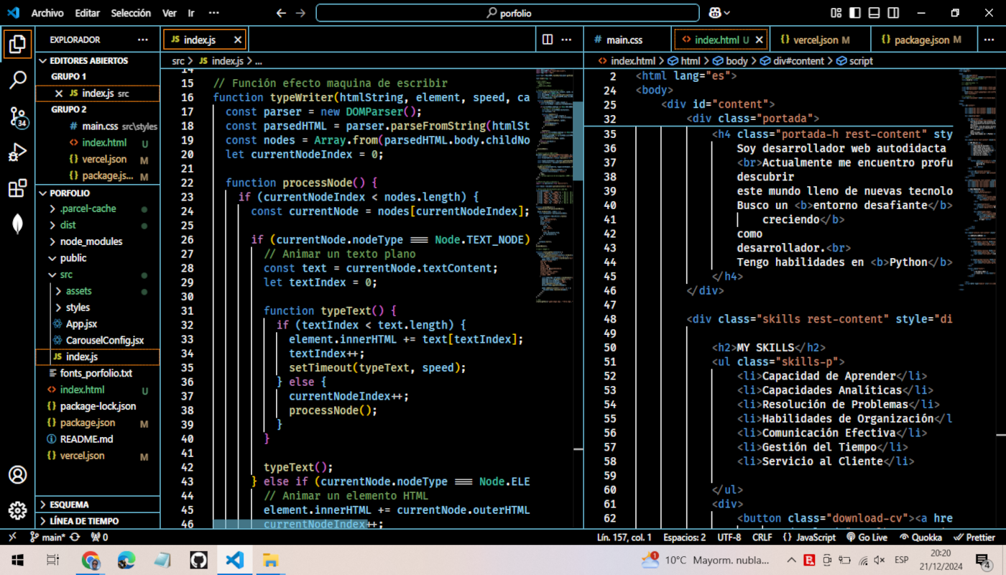Start Go Live server
Screen dimensions: 1006x575
[x=867, y=537]
